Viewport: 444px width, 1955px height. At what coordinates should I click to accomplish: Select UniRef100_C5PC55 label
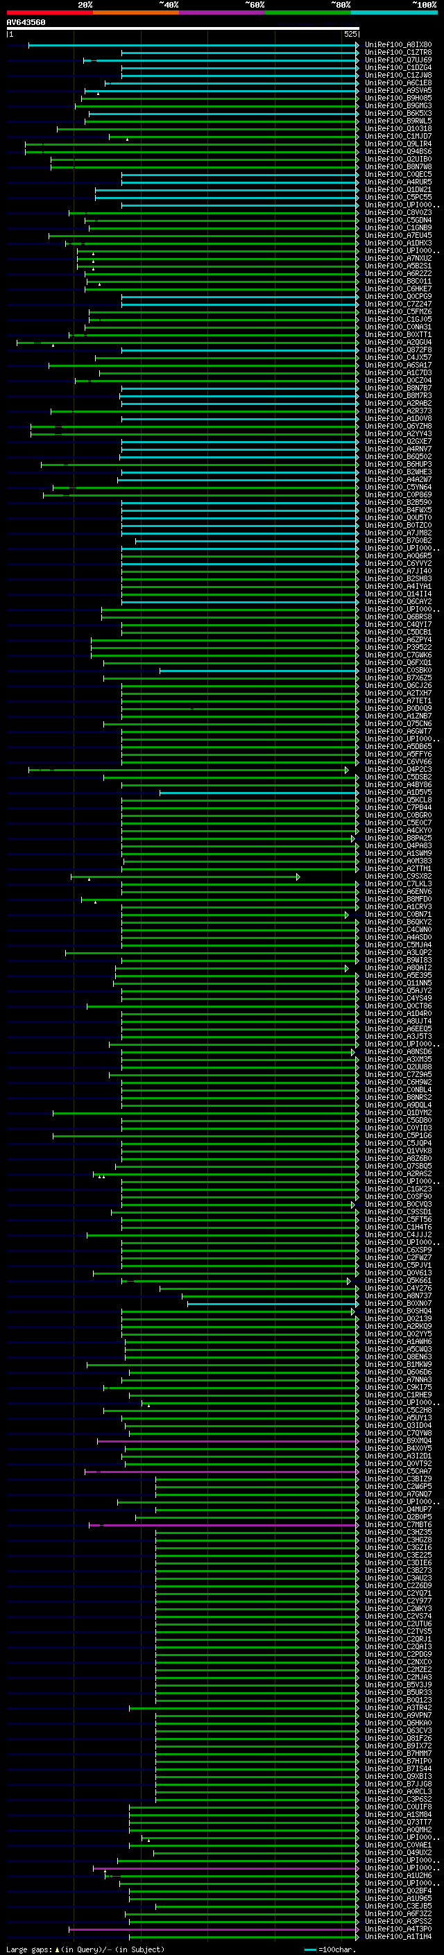click(x=398, y=198)
